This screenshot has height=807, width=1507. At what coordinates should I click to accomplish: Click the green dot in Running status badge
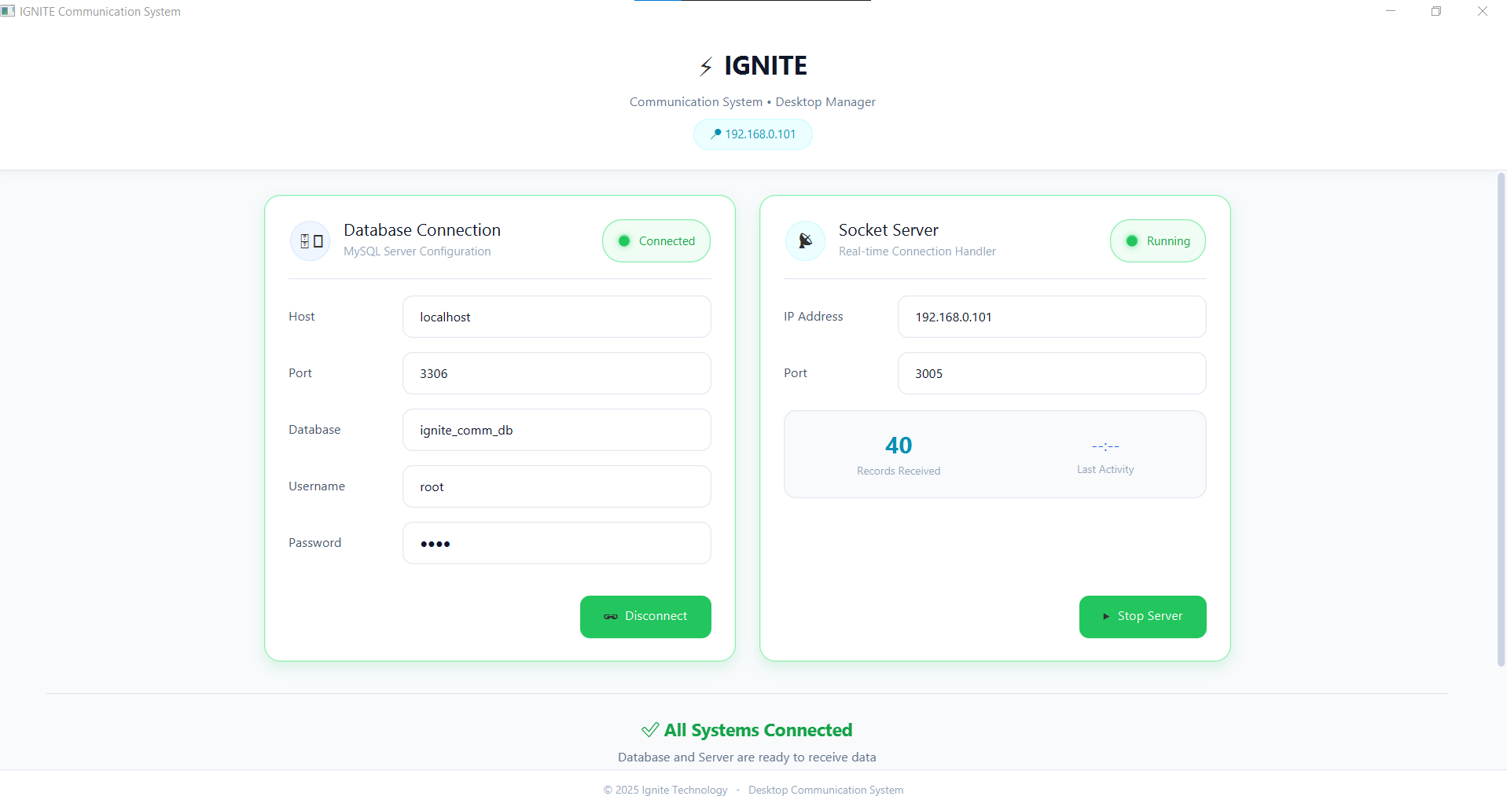(x=1132, y=241)
